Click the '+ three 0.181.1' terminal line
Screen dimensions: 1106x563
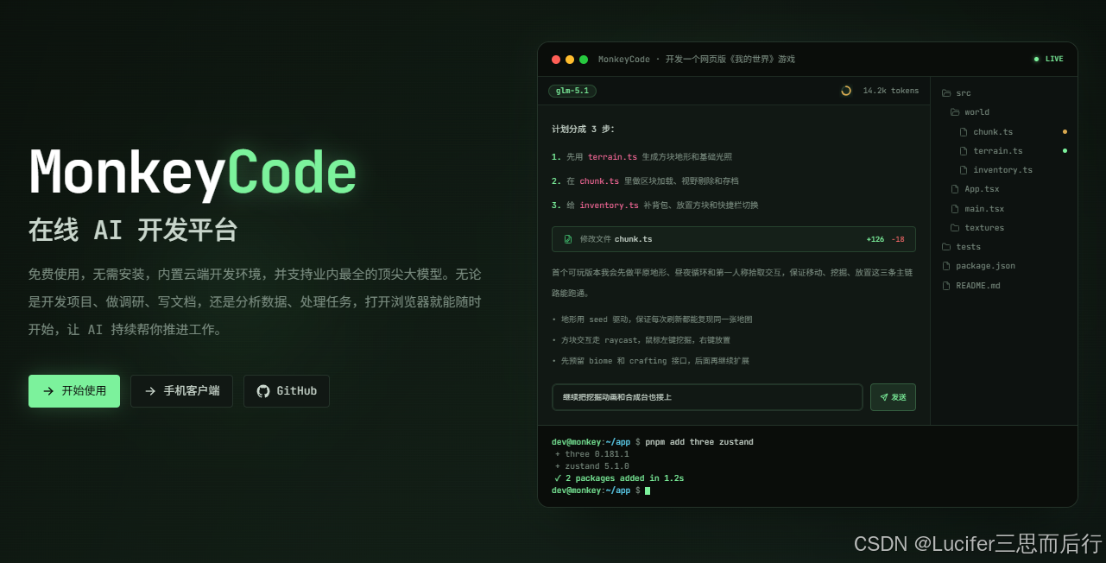pyautogui.click(x=591, y=454)
